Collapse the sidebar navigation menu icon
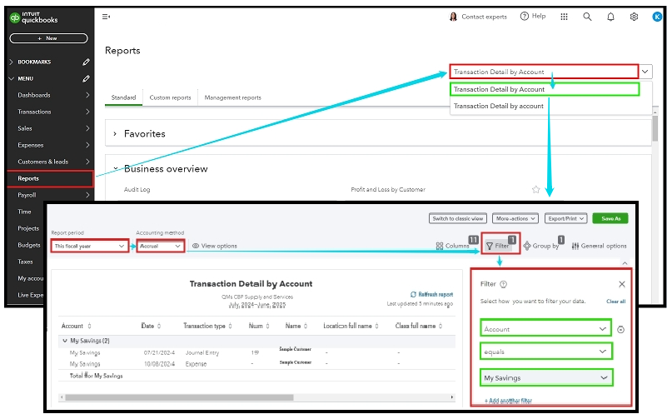672x419 pixels. tap(106, 17)
